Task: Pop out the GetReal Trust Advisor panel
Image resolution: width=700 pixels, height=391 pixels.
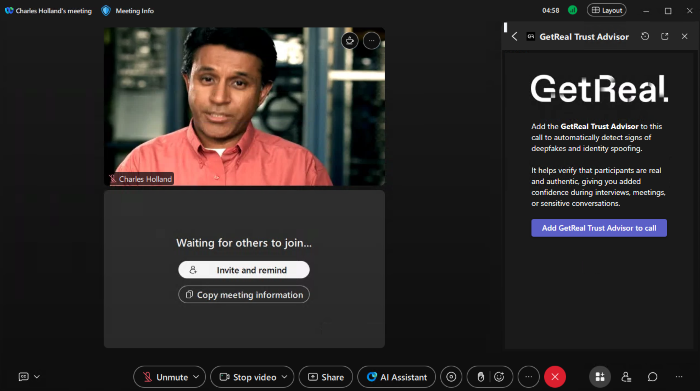Action: coord(665,36)
